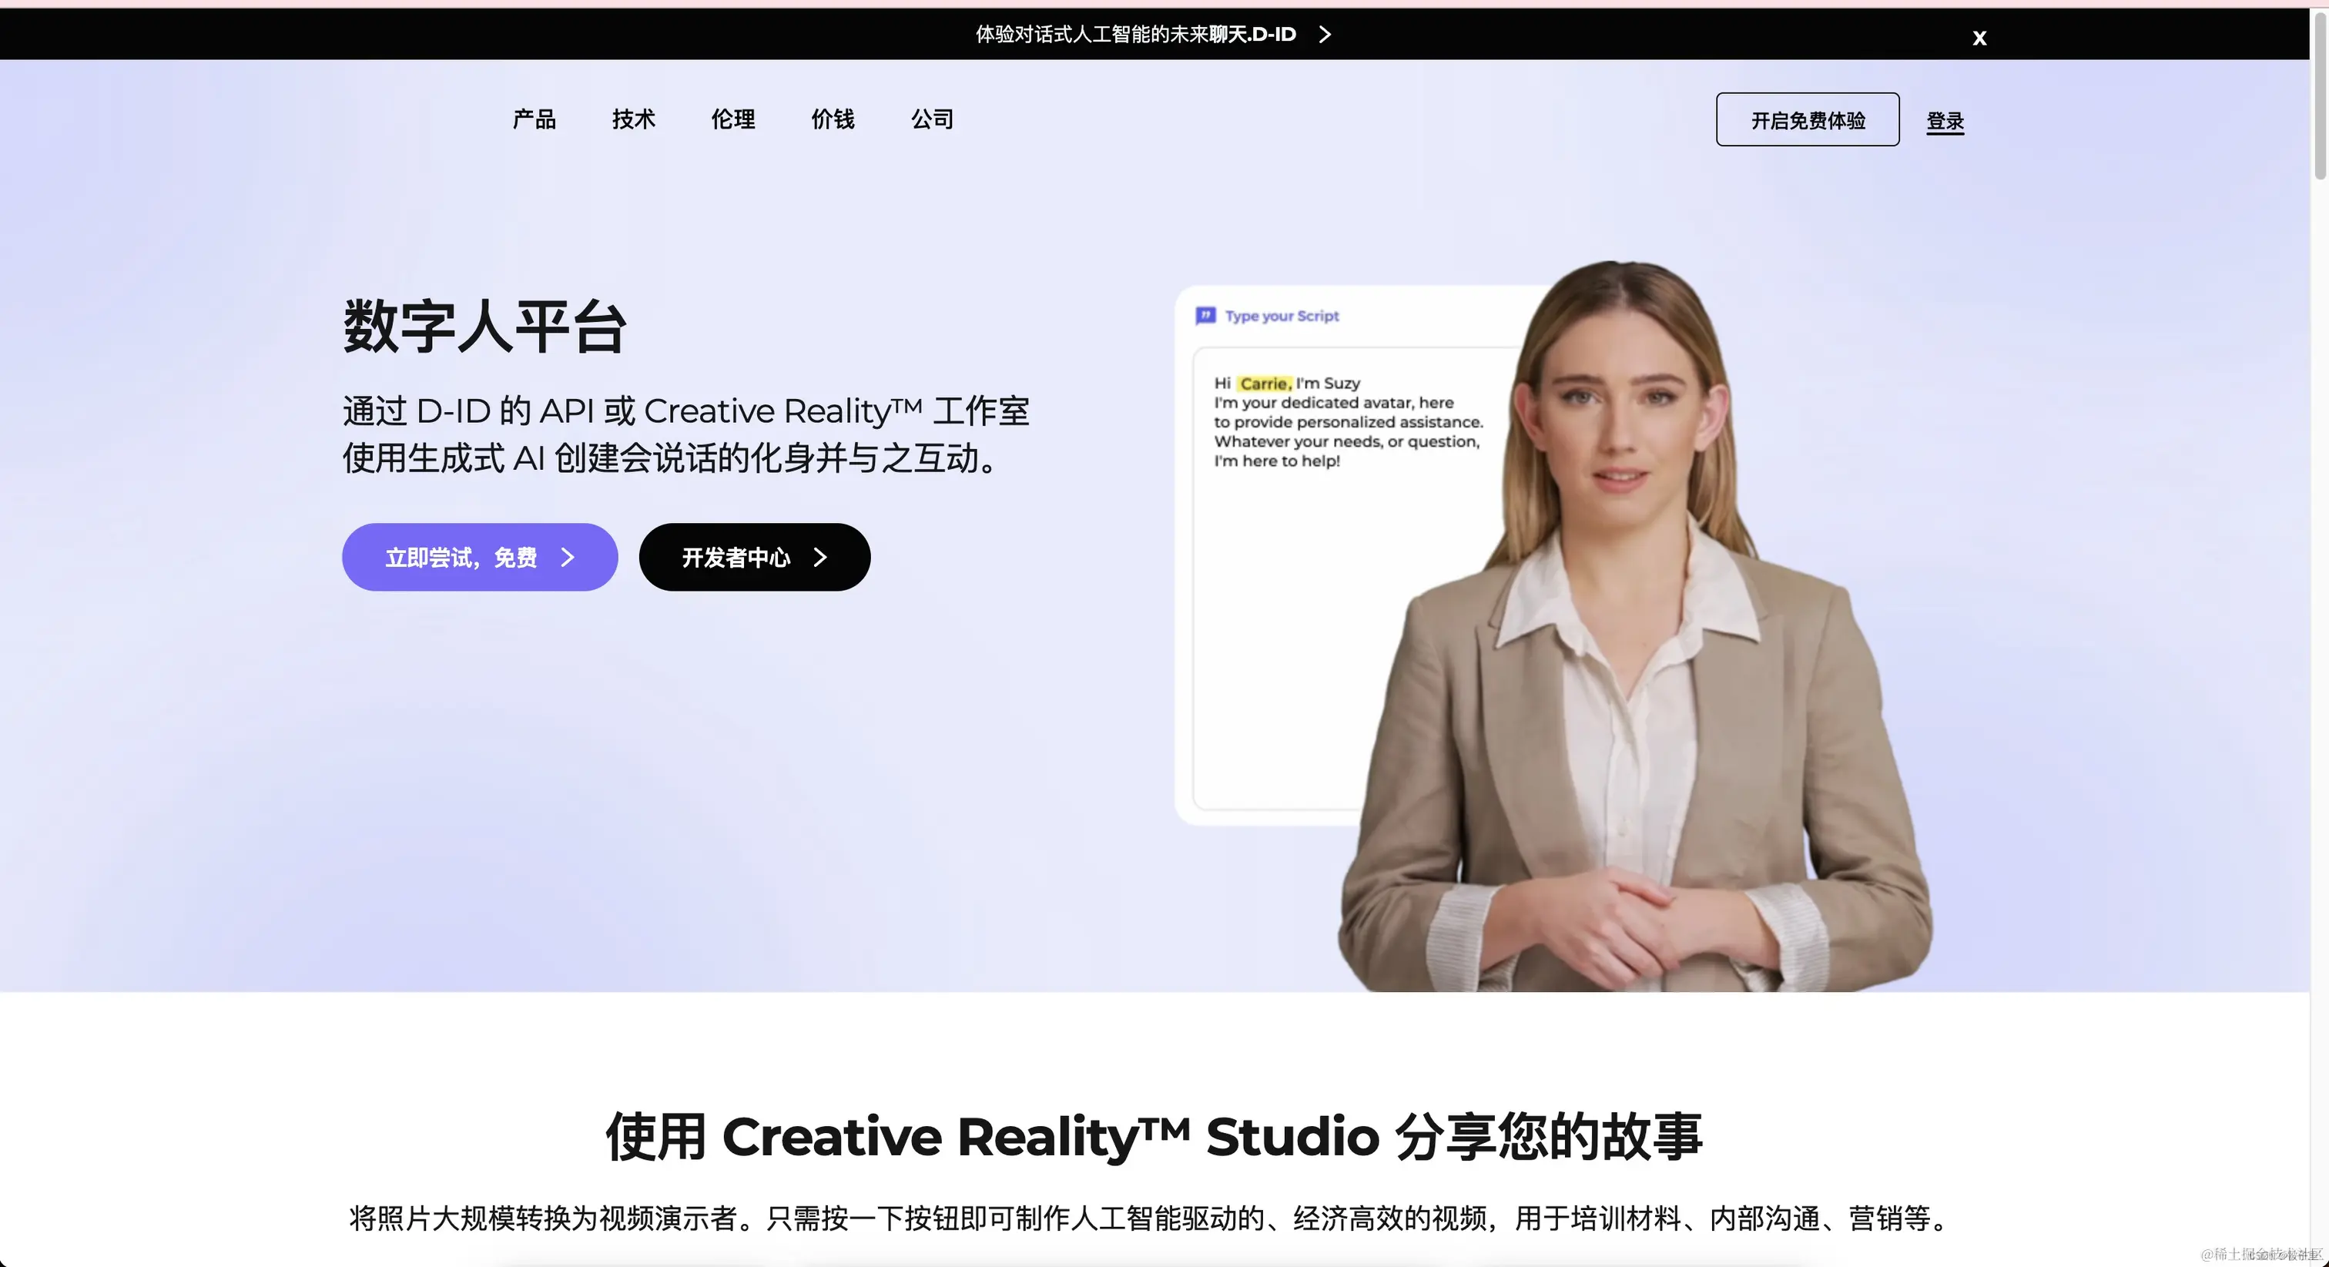Click the 登录 link
The width and height of the screenshot is (2329, 1267).
[x=1945, y=119]
